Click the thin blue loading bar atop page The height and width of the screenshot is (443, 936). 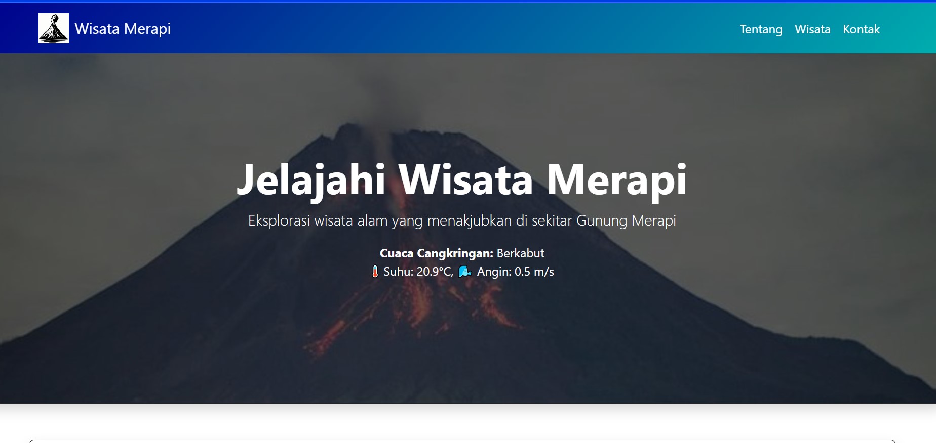pos(468,2)
